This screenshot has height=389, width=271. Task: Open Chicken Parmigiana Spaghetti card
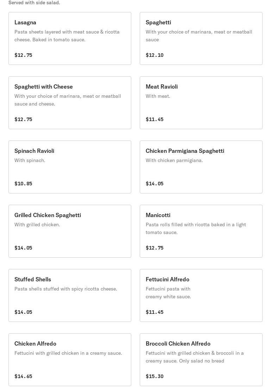point(201,167)
